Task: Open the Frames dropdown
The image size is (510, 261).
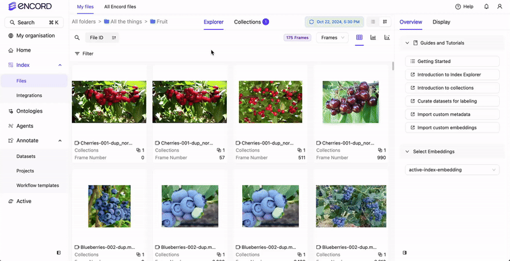Action: [x=332, y=38]
